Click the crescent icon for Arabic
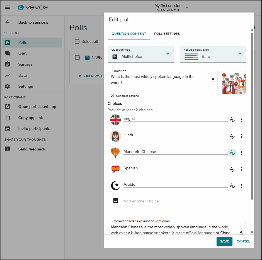Screen dimensions: 262x260 [115, 185]
